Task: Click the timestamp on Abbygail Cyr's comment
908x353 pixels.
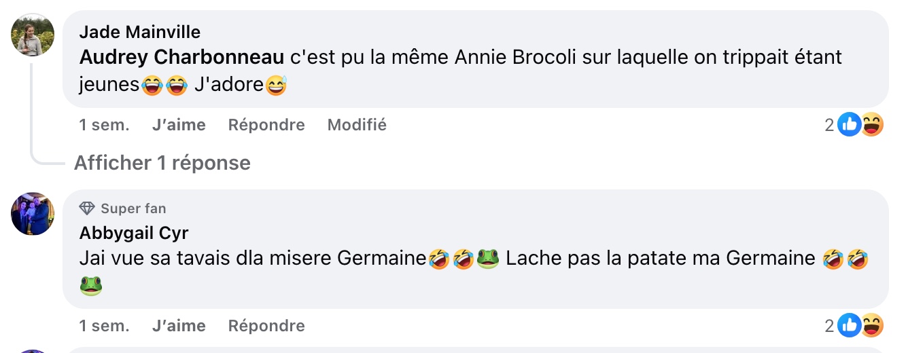Action: click(x=104, y=326)
